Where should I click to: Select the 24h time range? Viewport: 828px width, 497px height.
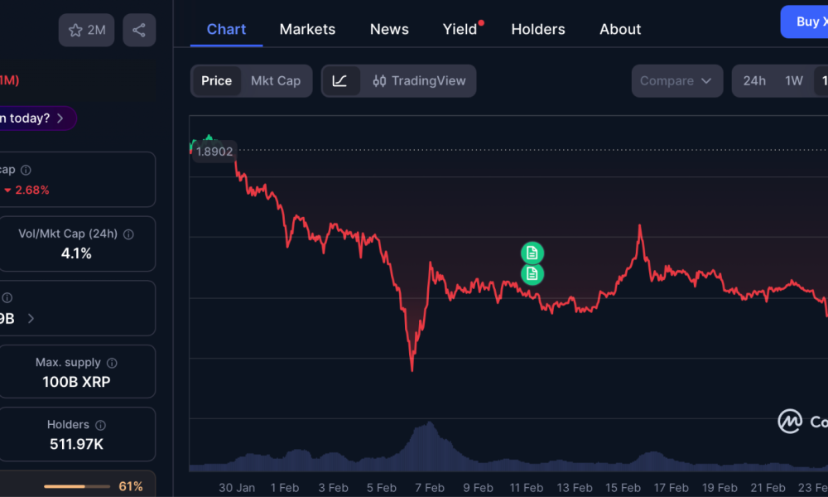pos(754,81)
